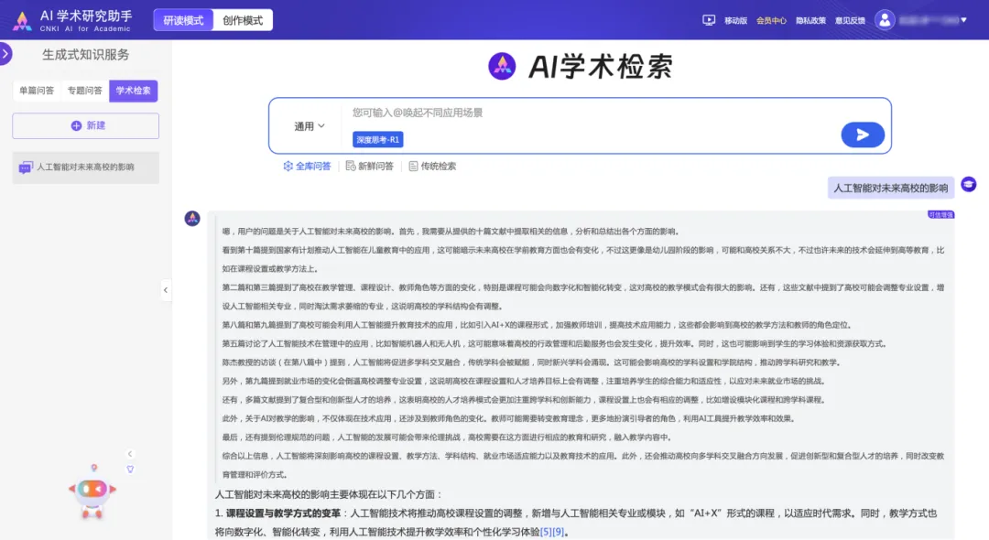Click the chat bubble icon in history item

click(x=26, y=167)
